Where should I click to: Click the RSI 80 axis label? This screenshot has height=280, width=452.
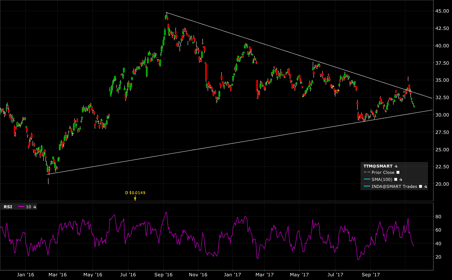pyautogui.click(x=438, y=216)
